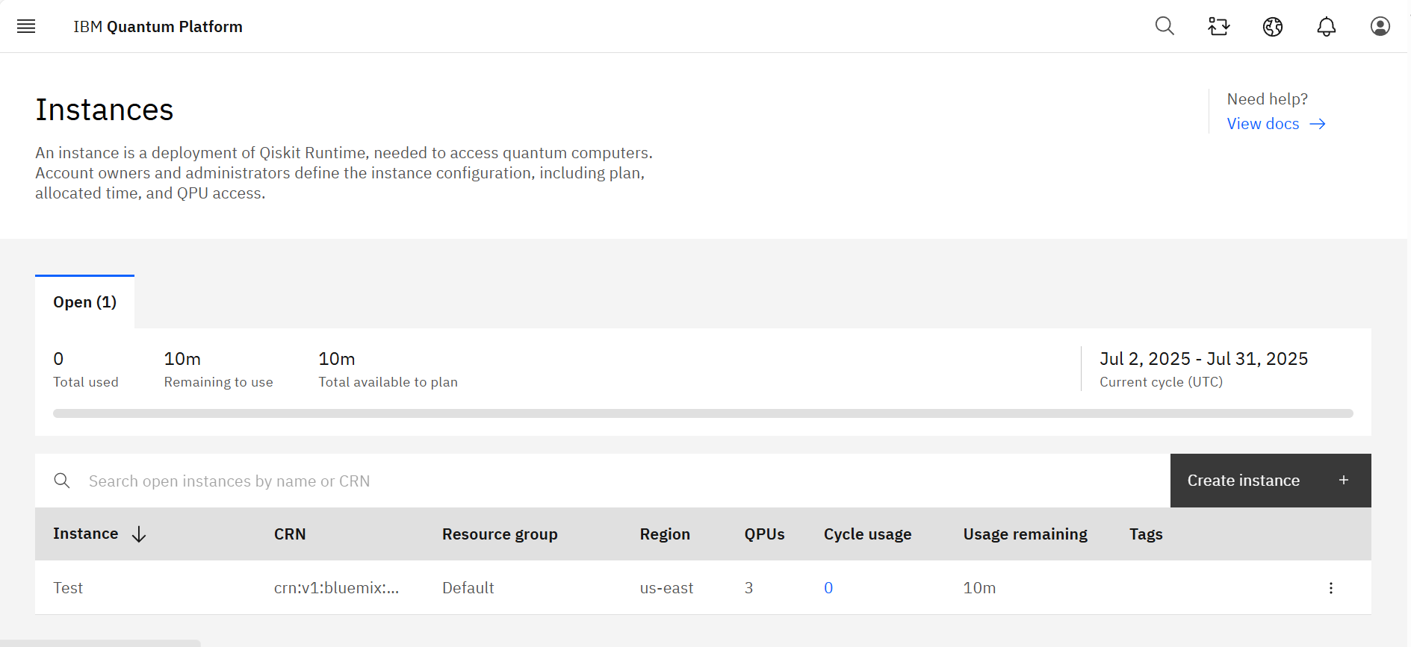The image size is (1411, 647).
Task: Select the Test instance row name
Action: pyautogui.click(x=68, y=588)
